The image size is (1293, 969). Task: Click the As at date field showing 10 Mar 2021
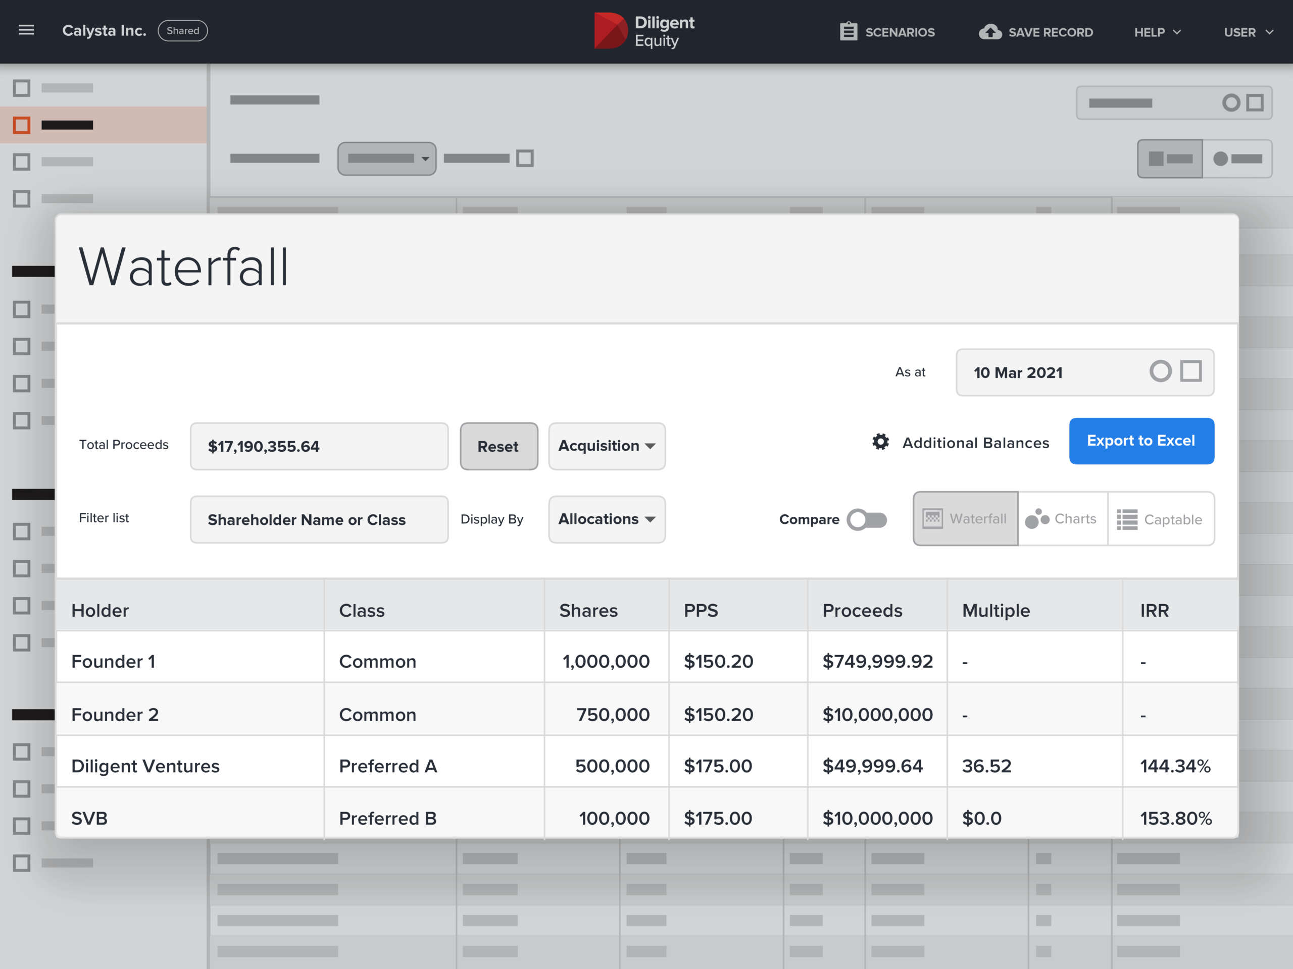point(1085,372)
